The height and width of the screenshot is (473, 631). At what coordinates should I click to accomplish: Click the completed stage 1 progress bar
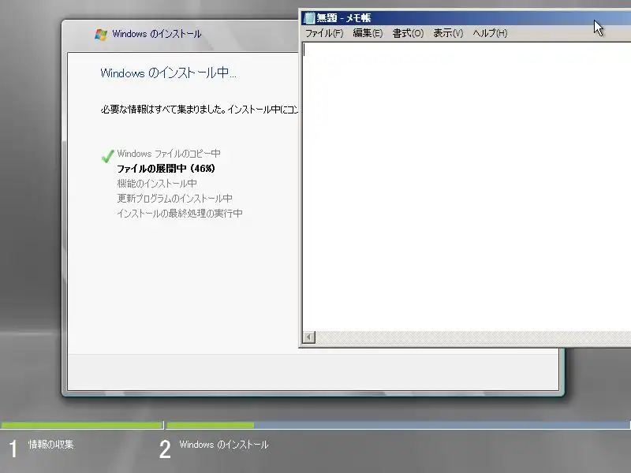81,425
